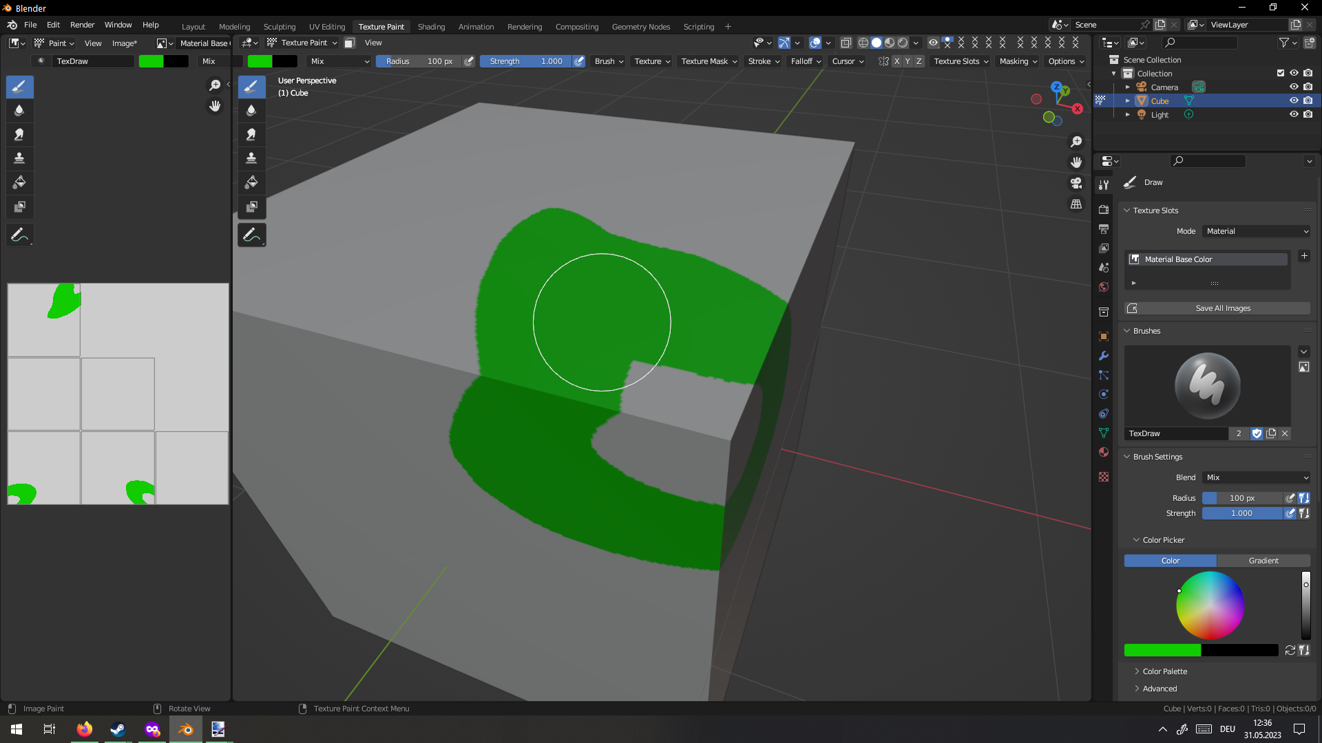Select the Smear tool in toolbar
This screenshot has height=743, width=1322.
(19, 133)
